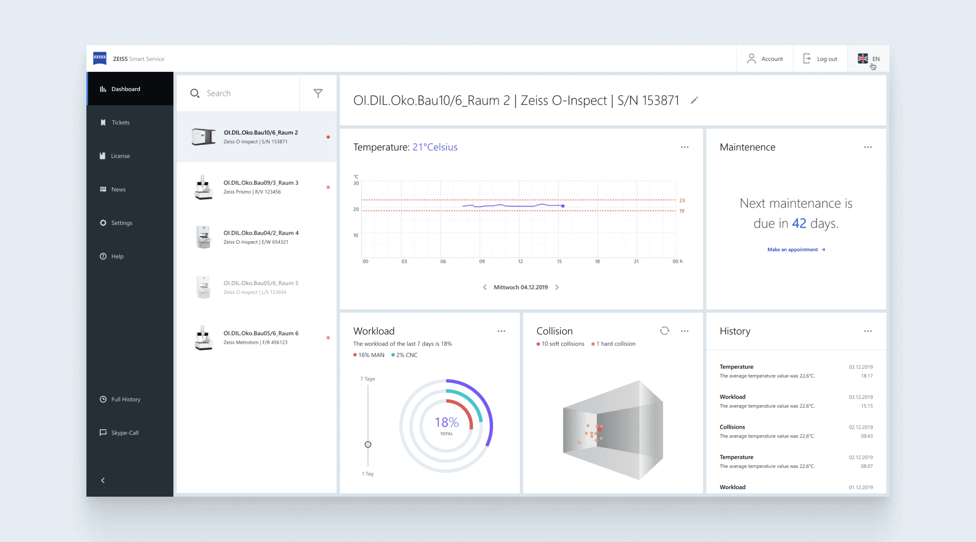Viewport: 976px width, 542px height.
Task: Refresh the Collision panel
Action: tap(664, 331)
